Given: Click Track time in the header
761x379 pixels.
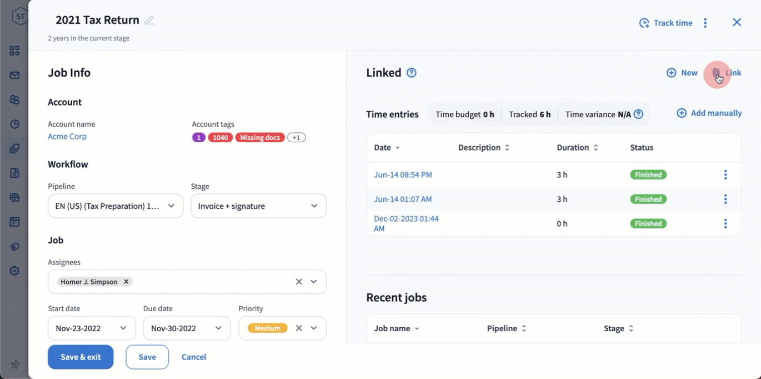Looking at the screenshot, I should (666, 23).
